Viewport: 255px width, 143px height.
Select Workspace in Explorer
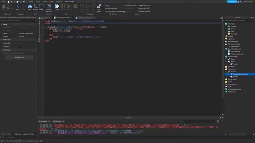[x=231, y=24]
